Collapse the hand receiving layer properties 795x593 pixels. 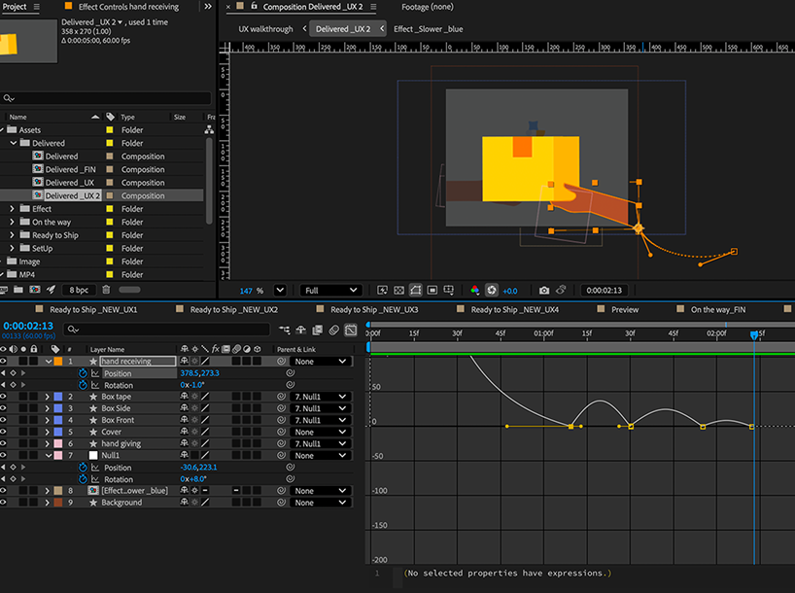49,362
